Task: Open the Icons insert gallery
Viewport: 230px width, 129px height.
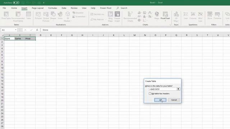Action: click(60, 15)
